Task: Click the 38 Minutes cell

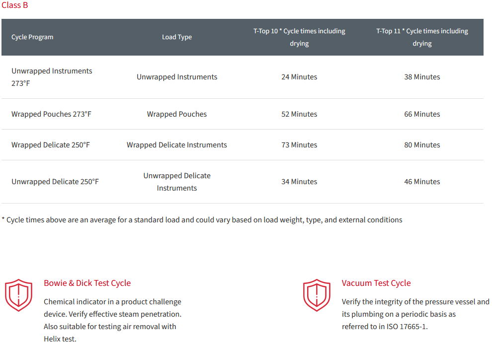Action: click(x=422, y=77)
